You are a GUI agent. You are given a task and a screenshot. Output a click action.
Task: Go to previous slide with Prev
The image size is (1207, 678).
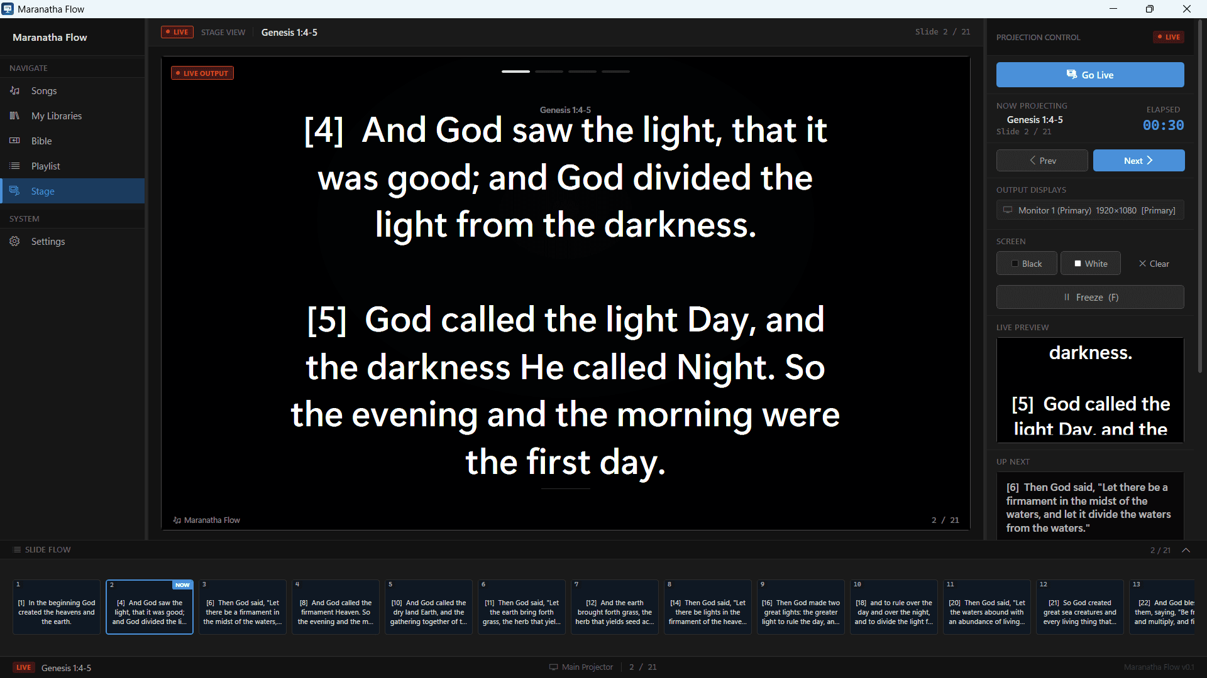(1042, 161)
